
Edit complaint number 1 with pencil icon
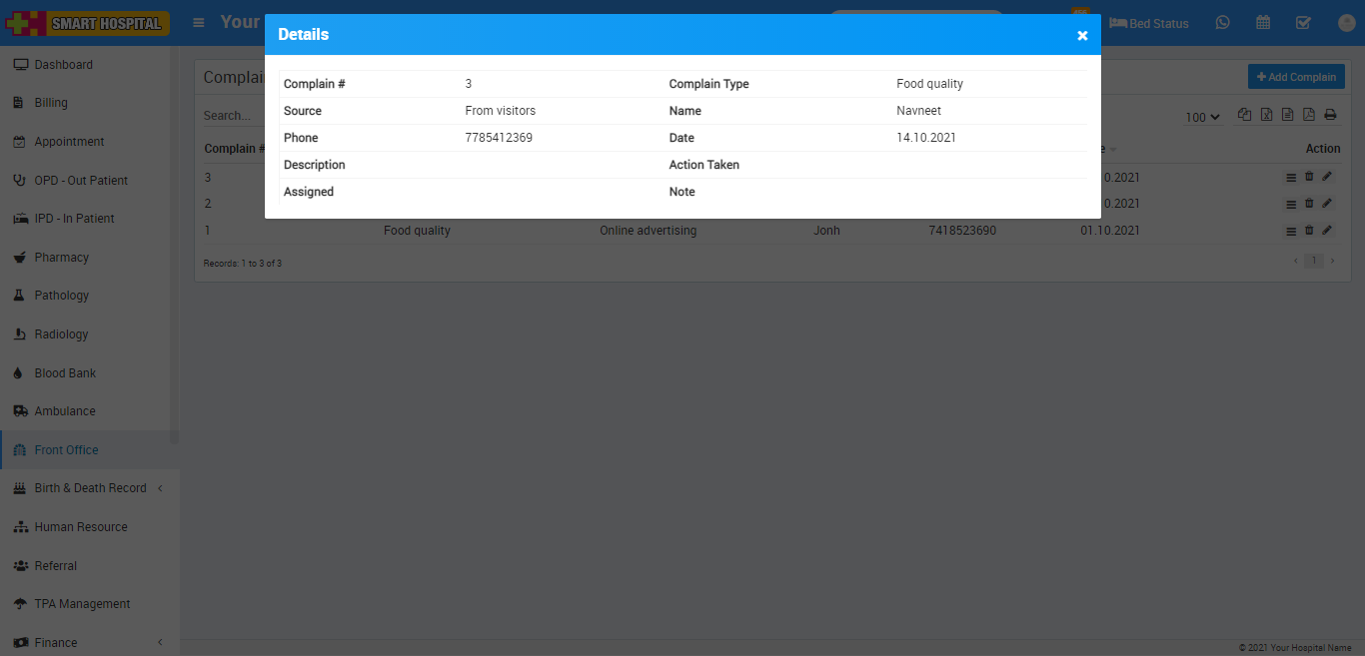[x=1327, y=231]
